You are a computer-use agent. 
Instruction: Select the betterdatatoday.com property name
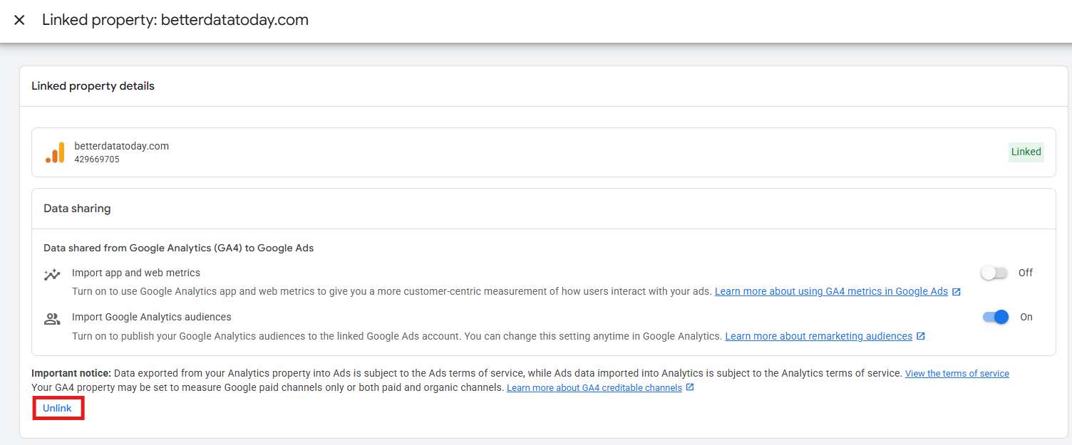[x=121, y=146]
